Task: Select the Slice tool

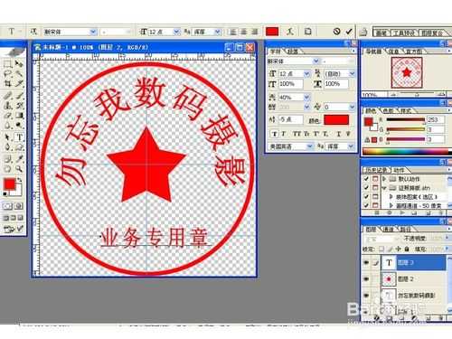Action: click(19, 83)
